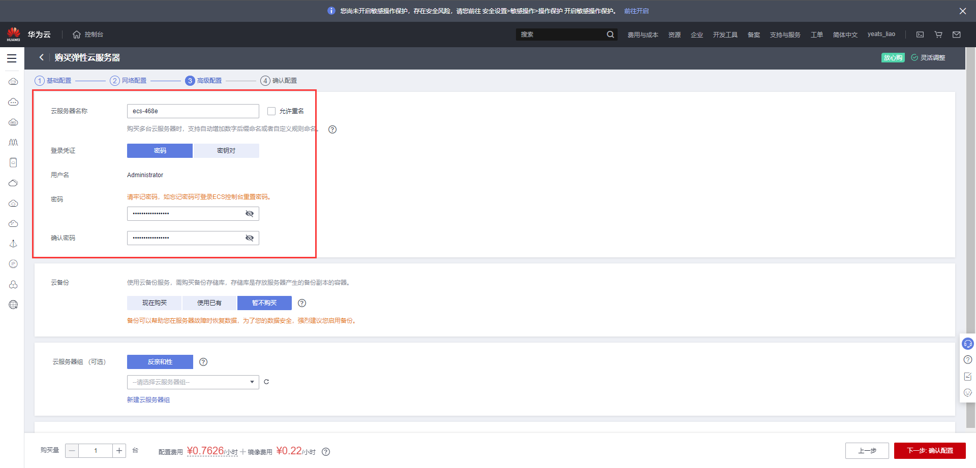Choose 现在购买 for cloud backup
Image resolution: width=976 pixels, height=468 pixels.
click(x=155, y=303)
